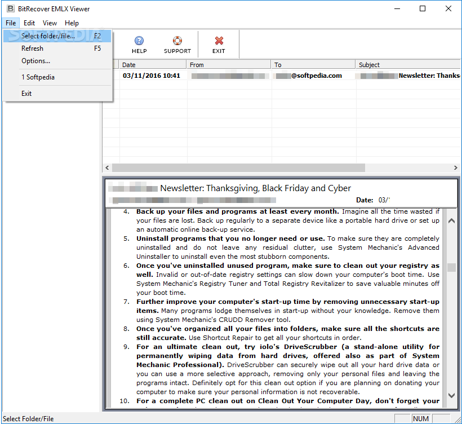Sort by To column header
Screen dimensions: 462x424
(x=313, y=65)
